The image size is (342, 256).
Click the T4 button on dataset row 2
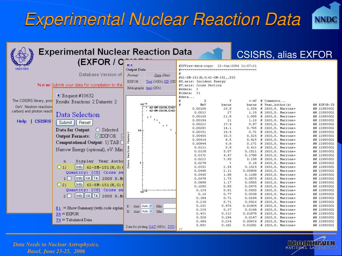coord(96,196)
